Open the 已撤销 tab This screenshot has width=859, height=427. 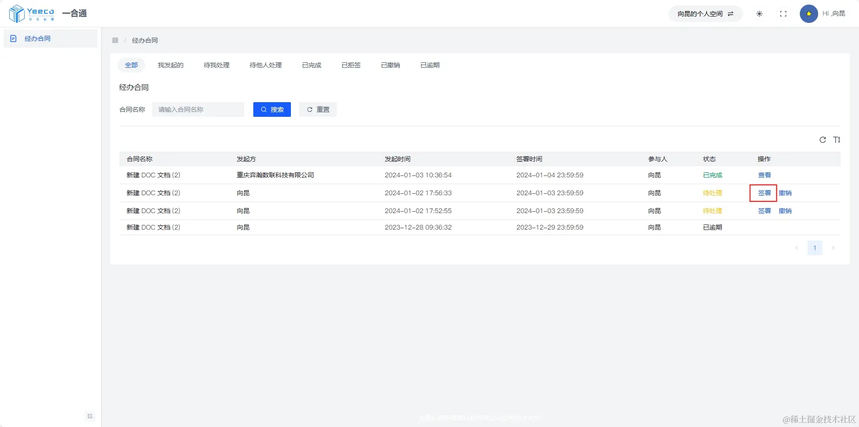[390, 65]
